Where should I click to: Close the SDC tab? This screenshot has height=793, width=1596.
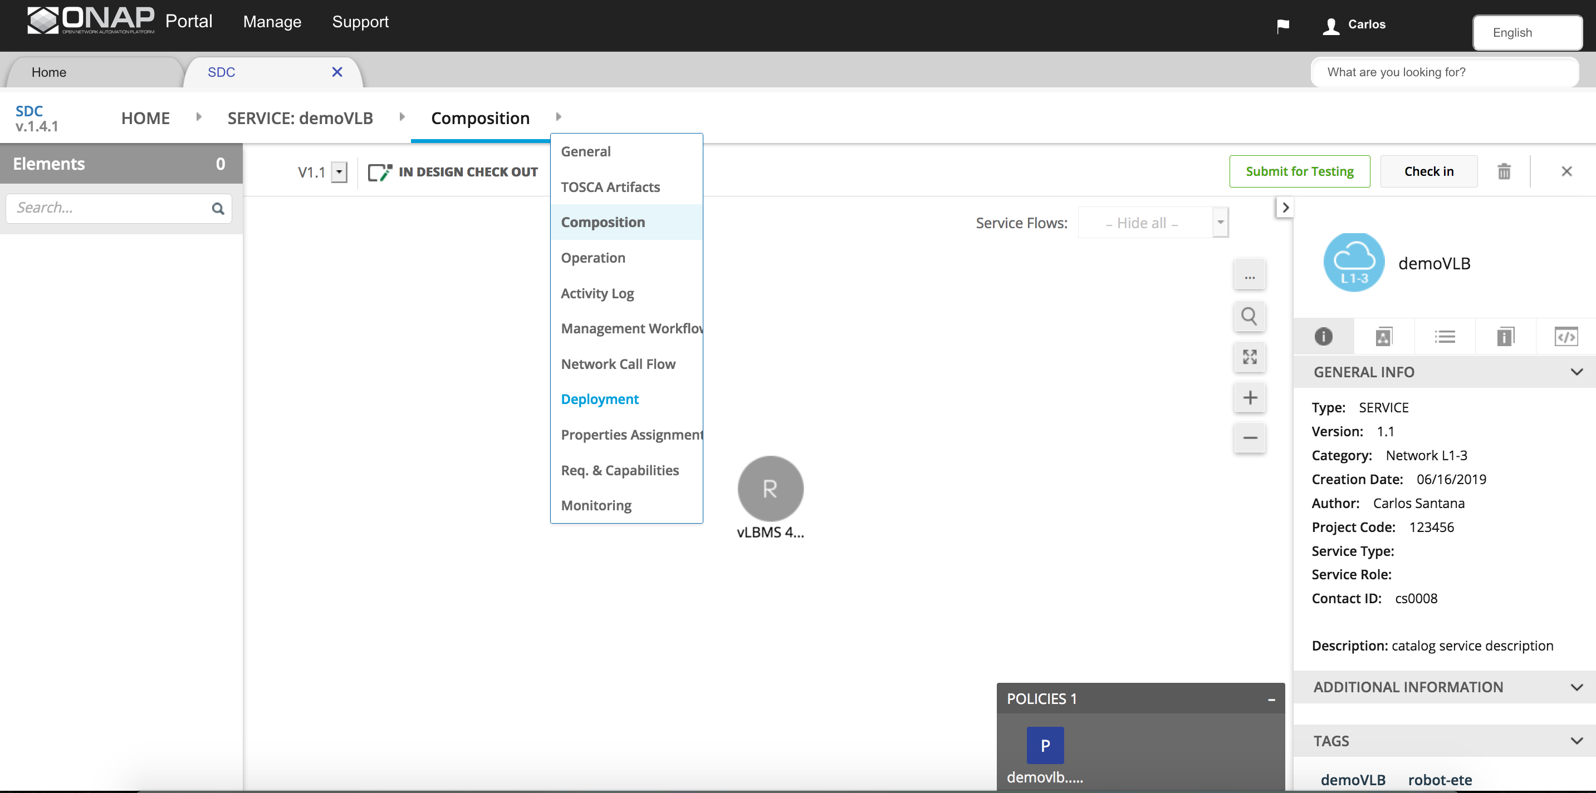337,72
